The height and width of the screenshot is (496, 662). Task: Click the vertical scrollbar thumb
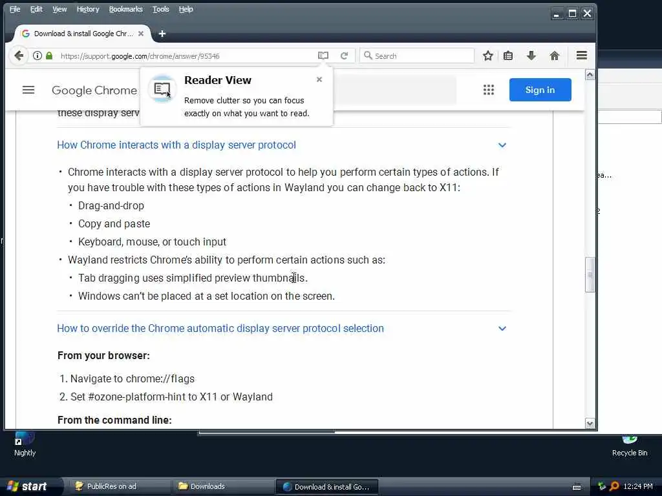pos(590,274)
